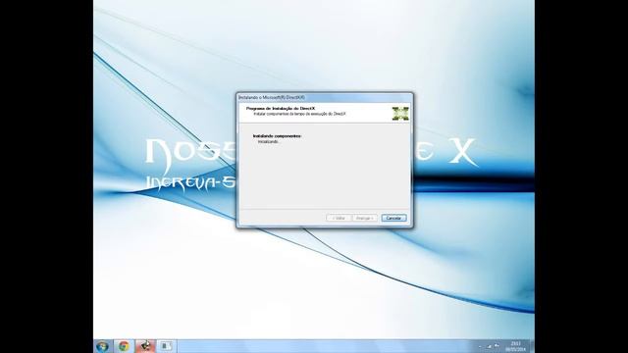Click the 'Programa de Instalação do DirectX' heading

pyautogui.click(x=281, y=109)
